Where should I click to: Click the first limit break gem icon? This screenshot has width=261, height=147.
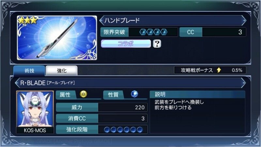(143, 32)
